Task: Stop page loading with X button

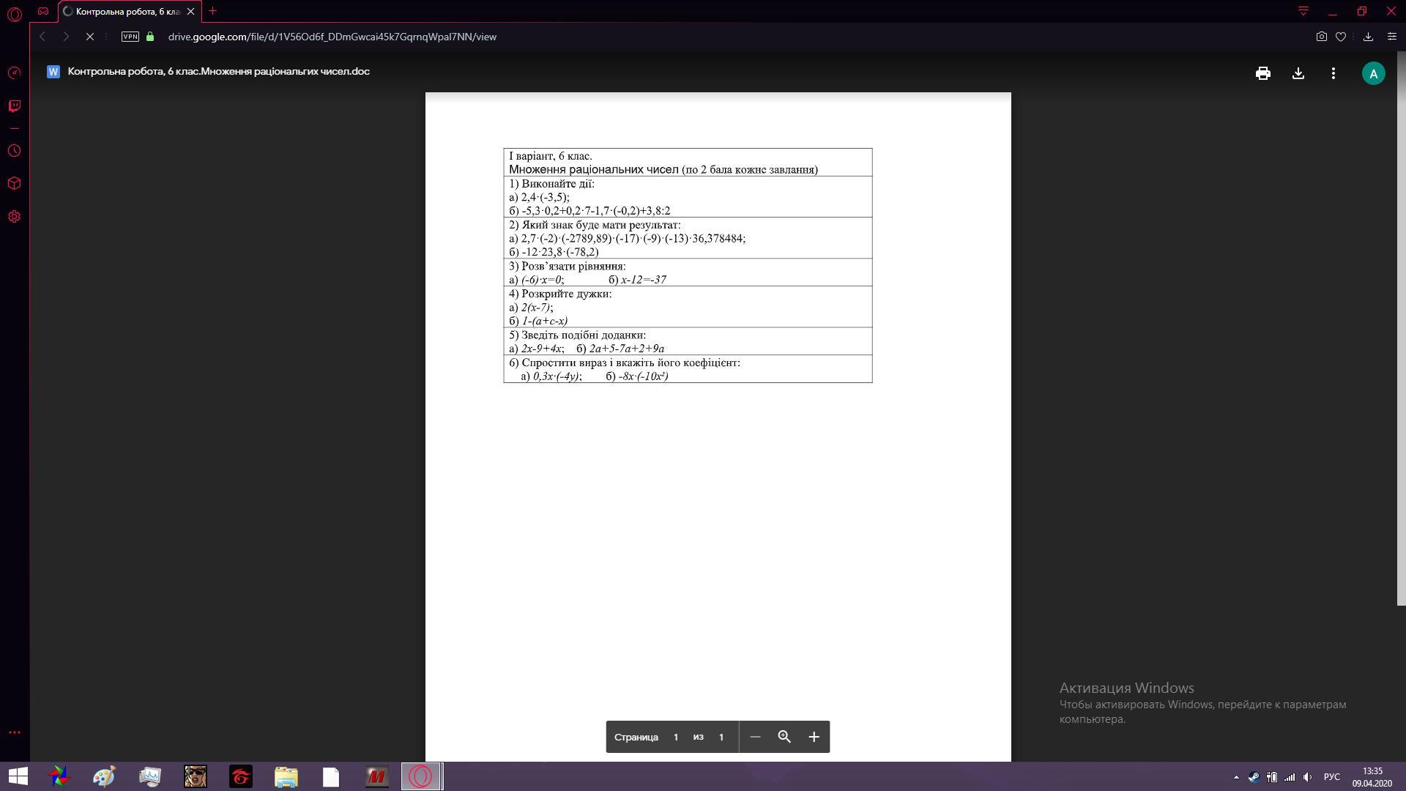Action: coord(89,37)
